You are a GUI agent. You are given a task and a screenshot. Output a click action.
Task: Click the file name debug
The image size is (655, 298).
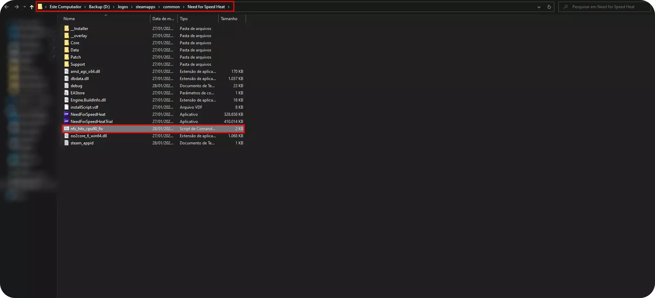pyautogui.click(x=76, y=86)
